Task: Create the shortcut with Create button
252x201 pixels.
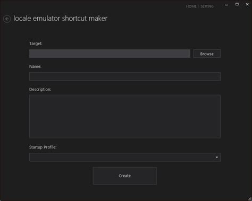Action: pos(125,176)
